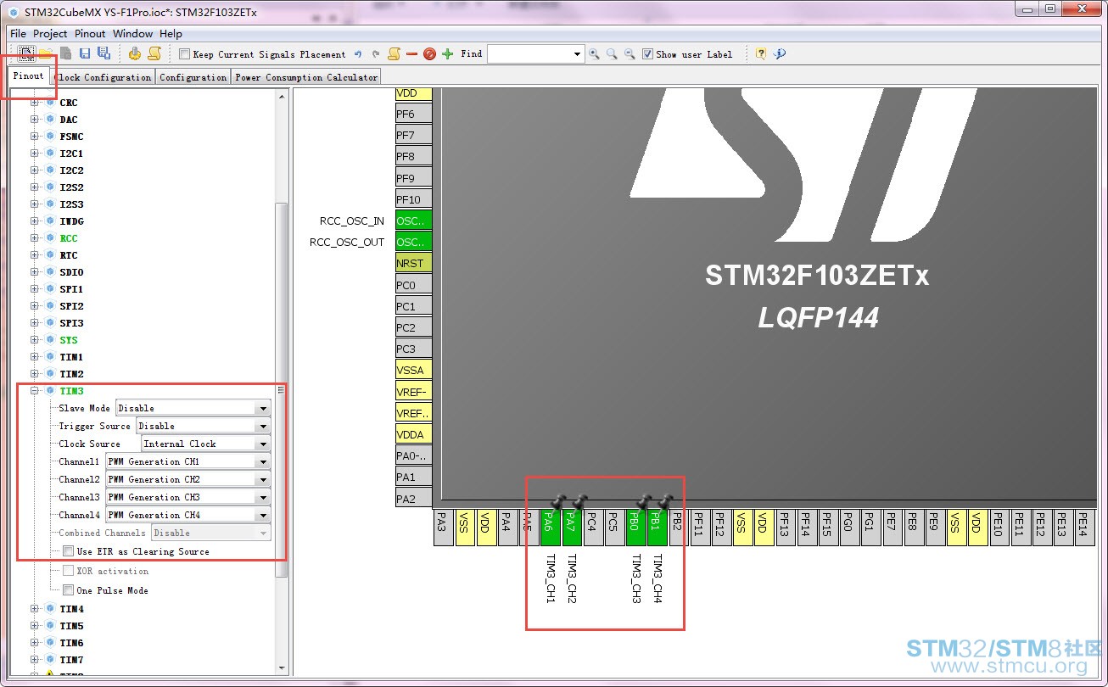Switch to Power Consumption Calculator tab
The height and width of the screenshot is (687, 1108).
(306, 77)
